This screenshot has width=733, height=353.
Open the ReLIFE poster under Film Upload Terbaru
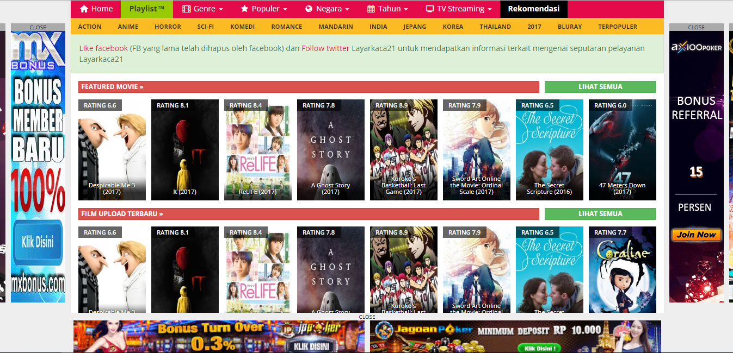pyautogui.click(x=258, y=269)
